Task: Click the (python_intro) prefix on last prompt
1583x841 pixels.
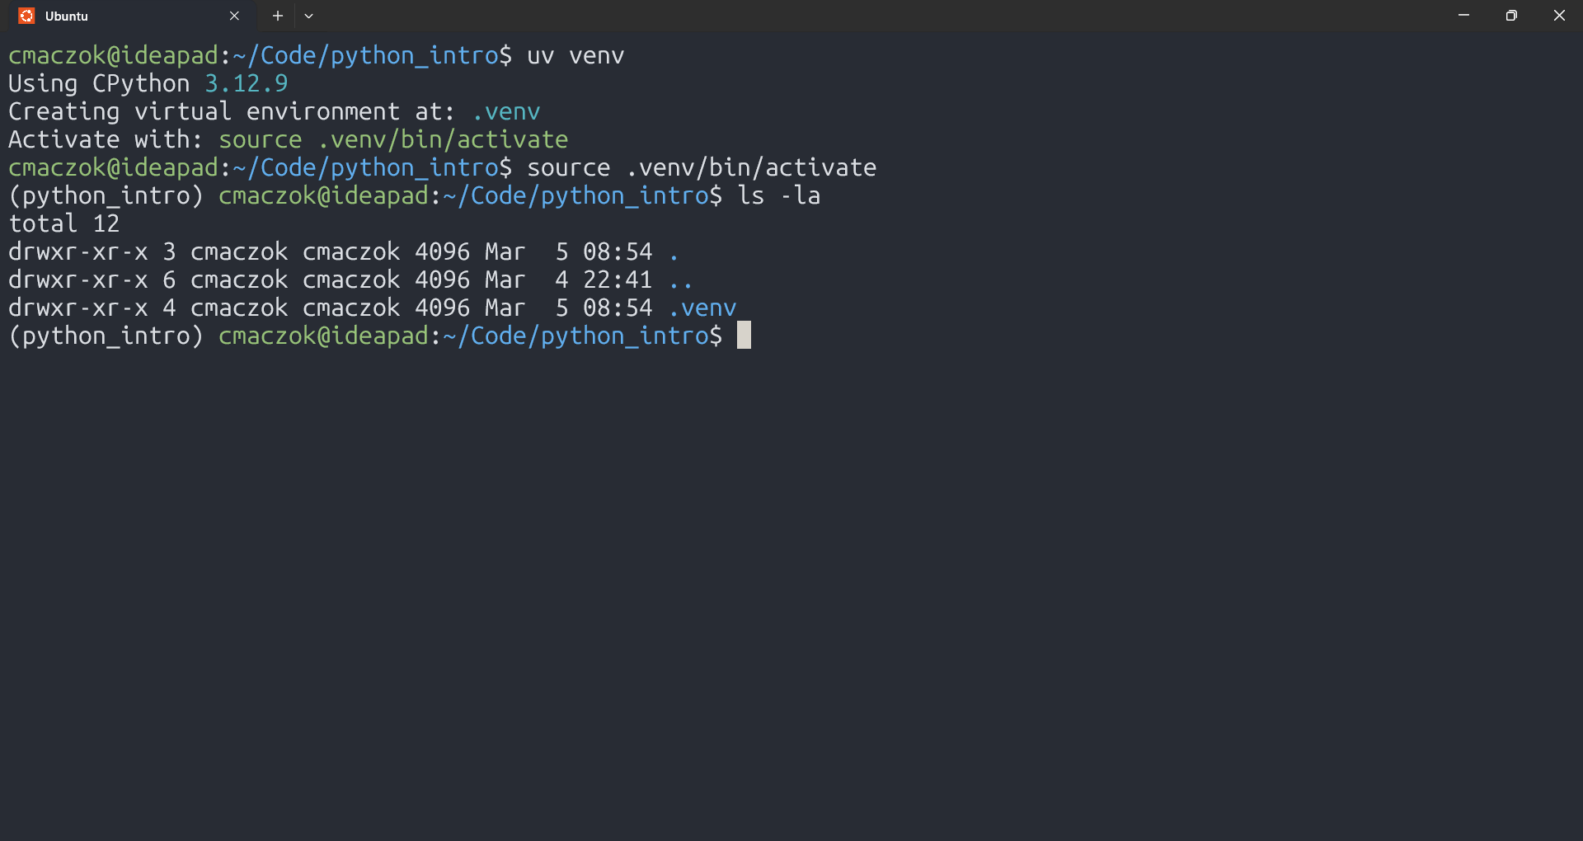Action: coord(106,336)
